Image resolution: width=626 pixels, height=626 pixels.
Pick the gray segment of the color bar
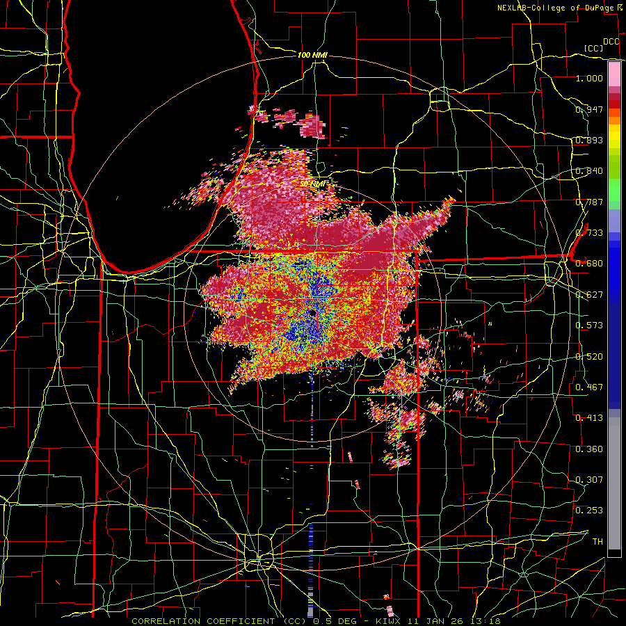click(614, 483)
